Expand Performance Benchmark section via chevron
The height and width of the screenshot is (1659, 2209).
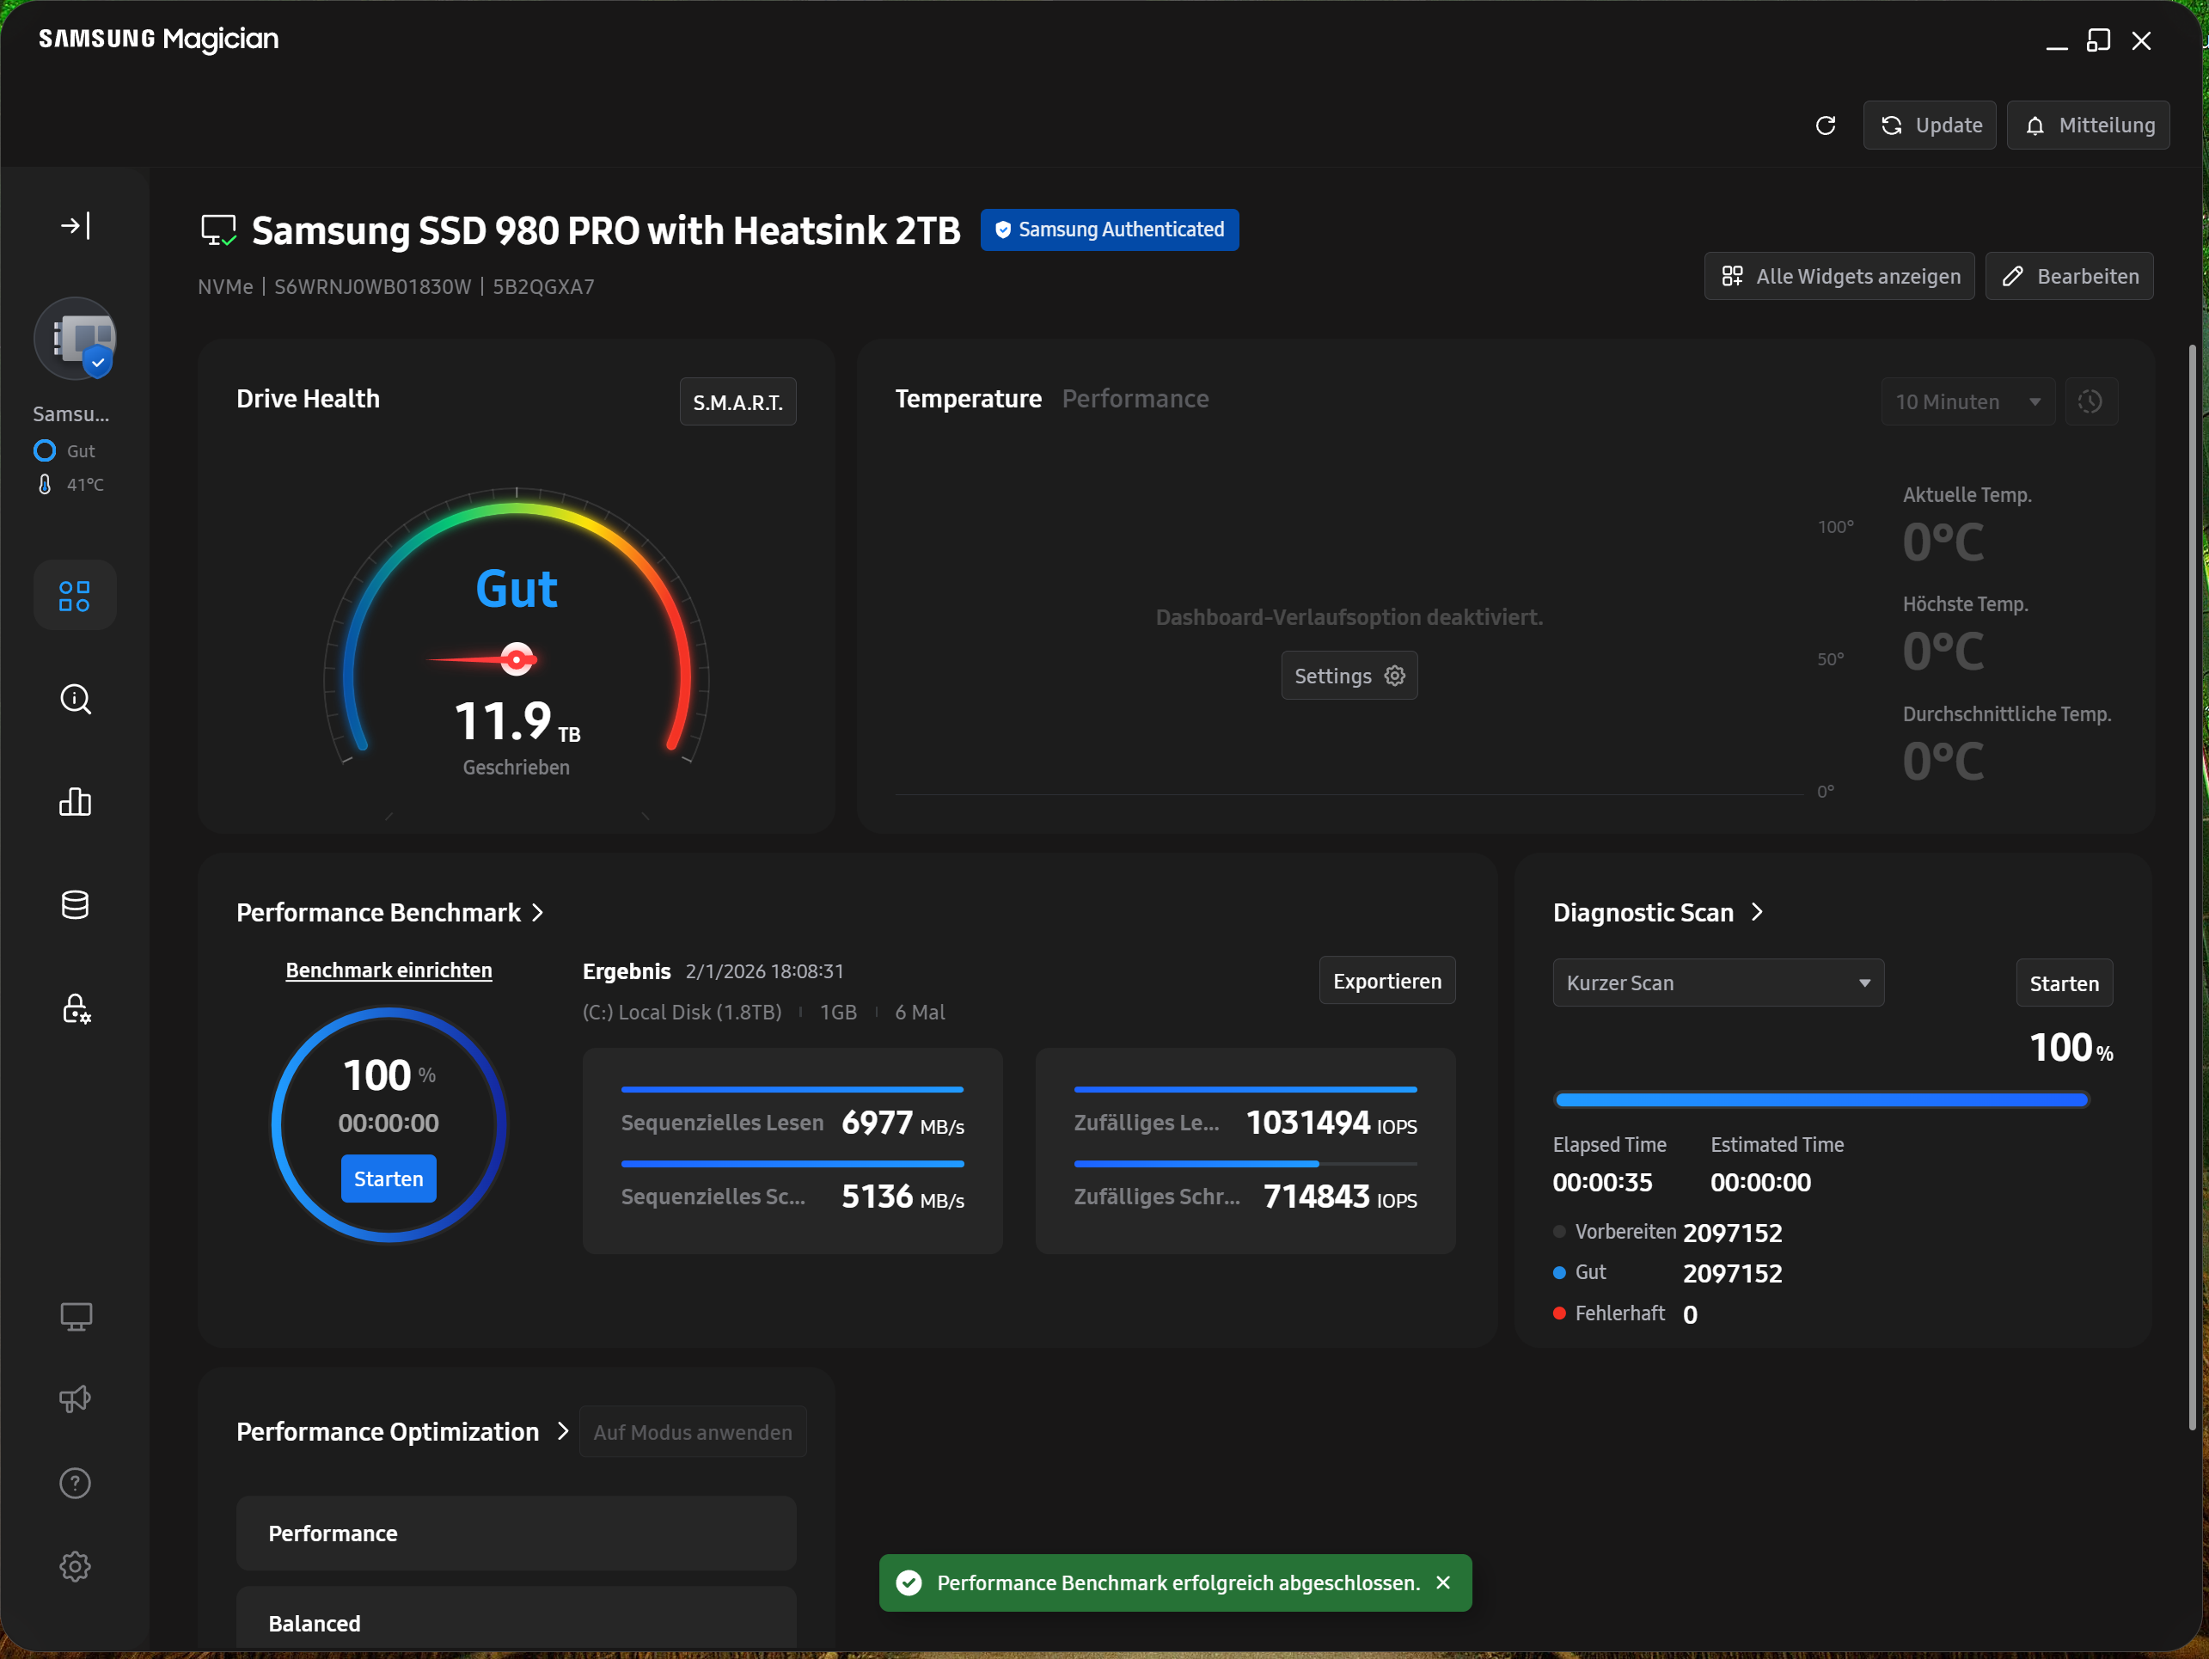point(538,913)
